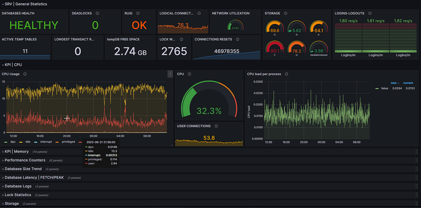
Task: Click the HEALTHY databases status
Action: coord(34,24)
